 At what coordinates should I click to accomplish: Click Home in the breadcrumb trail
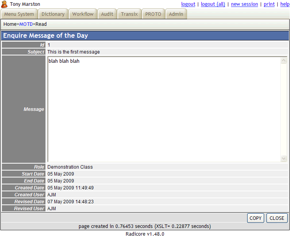click(10, 24)
